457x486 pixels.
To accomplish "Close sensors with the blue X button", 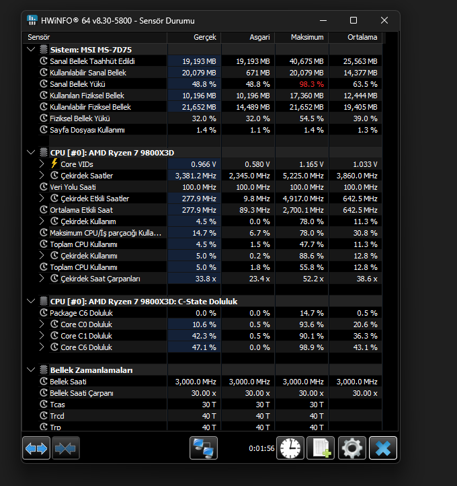I will (x=383, y=448).
